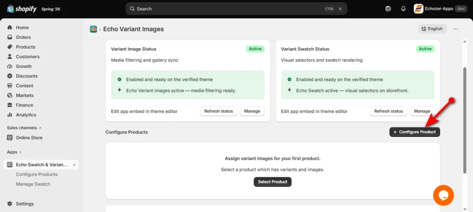473x212 pixels.
Task: Click the Shopify logo
Action: [22, 9]
